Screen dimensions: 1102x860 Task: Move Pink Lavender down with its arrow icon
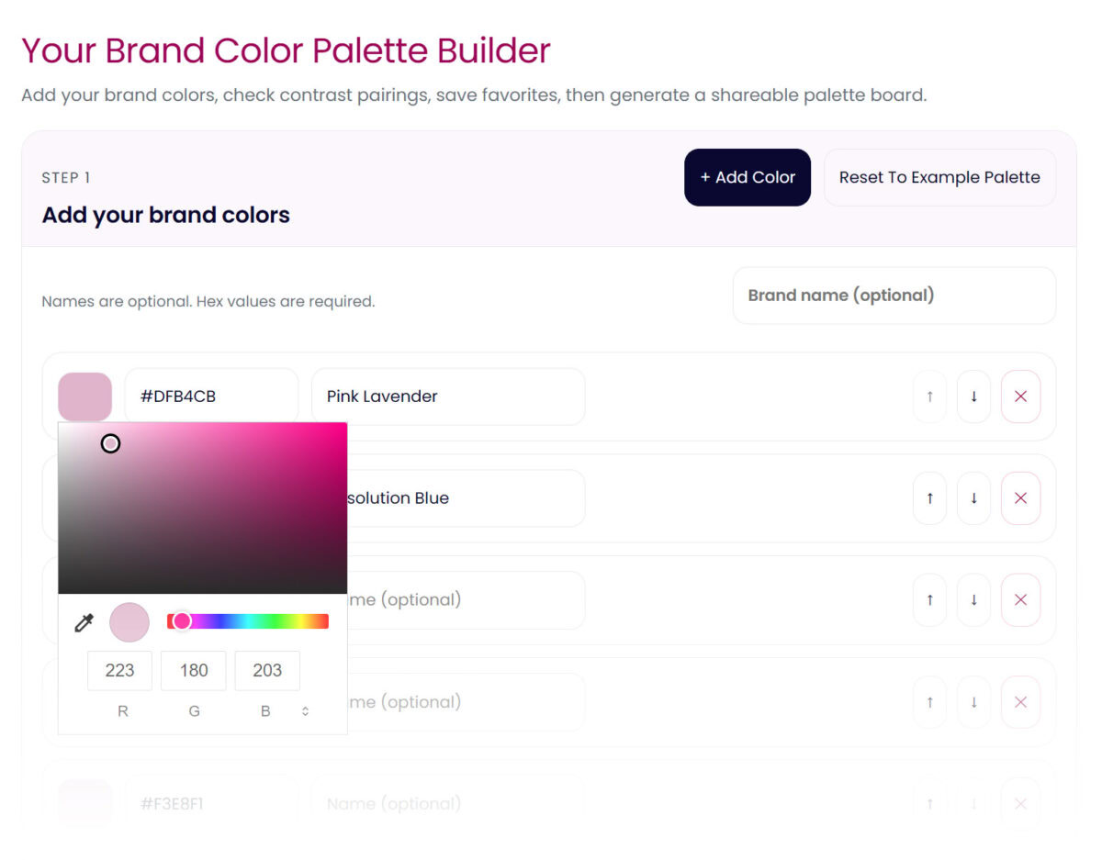(x=973, y=396)
